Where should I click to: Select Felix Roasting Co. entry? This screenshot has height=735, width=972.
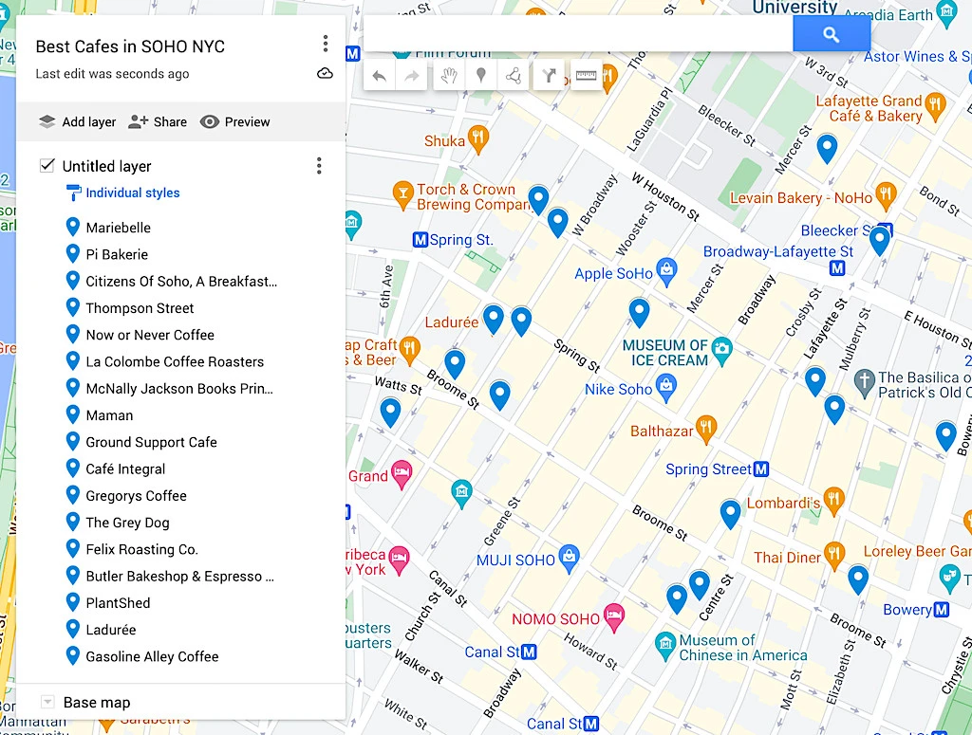pyautogui.click(x=142, y=549)
